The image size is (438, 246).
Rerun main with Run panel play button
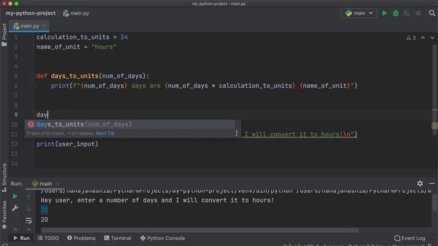(15, 196)
